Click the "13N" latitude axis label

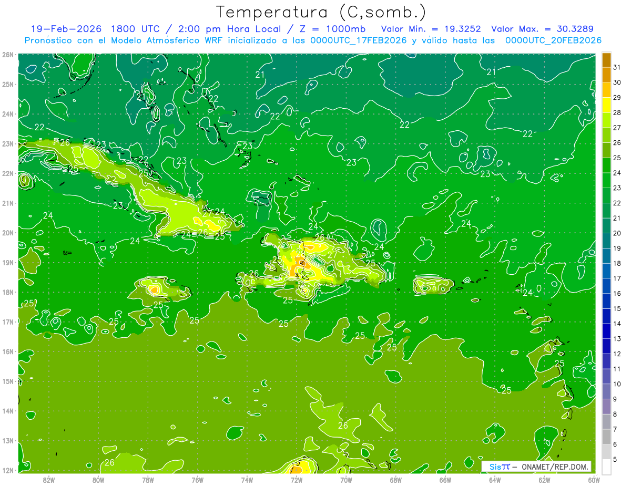pyautogui.click(x=8, y=440)
